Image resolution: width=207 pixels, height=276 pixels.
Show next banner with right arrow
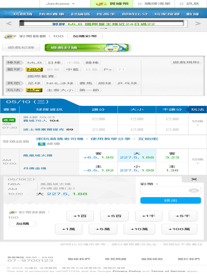[x=198, y=23]
